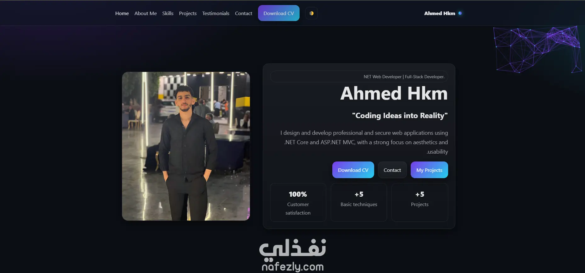This screenshot has height=273, width=585.
Task: Click the purple network mesh graphic
Action: [x=537, y=49]
